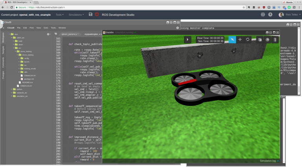
Task: Click the red power shutdown icon
Action: click(97, 14)
